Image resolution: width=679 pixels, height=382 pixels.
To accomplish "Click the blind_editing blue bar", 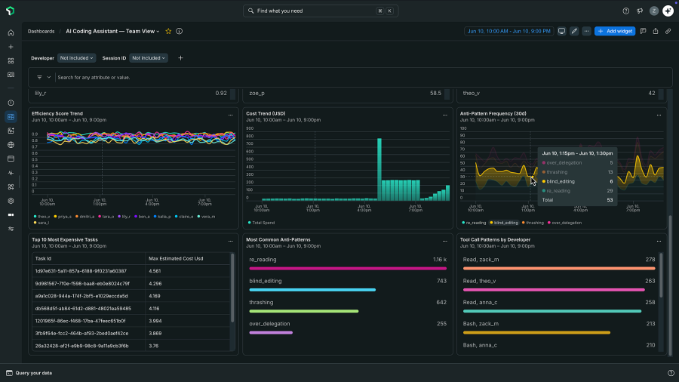I will 312,290.
